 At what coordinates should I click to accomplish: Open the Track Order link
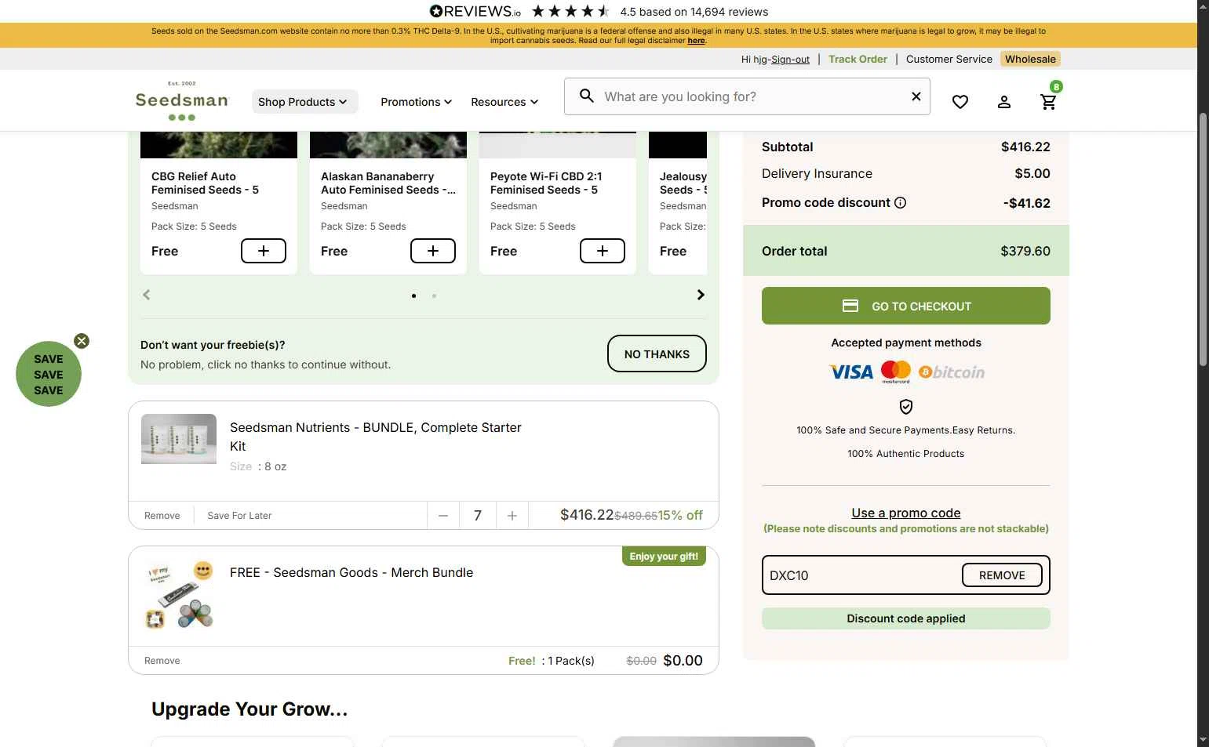tap(858, 59)
